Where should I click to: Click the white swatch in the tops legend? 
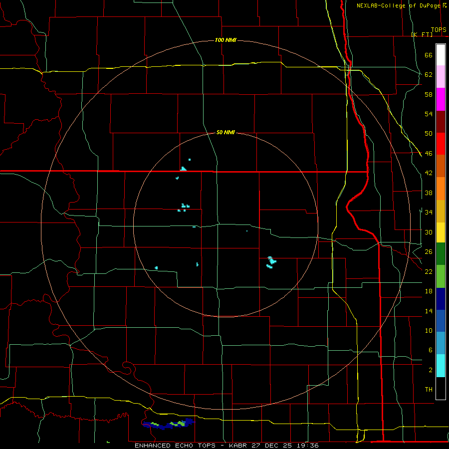click(441, 55)
